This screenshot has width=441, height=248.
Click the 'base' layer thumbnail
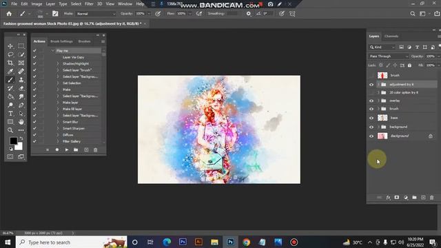(x=382, y=118)
